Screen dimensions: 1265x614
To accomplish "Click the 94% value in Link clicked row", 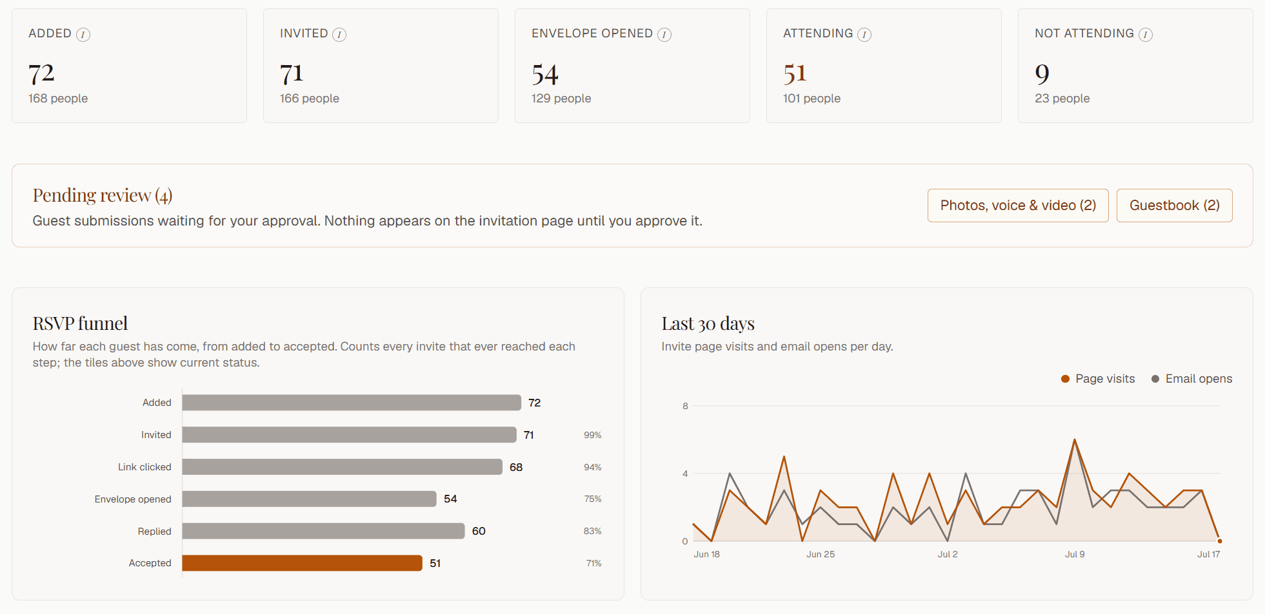I will pos(592,467).
